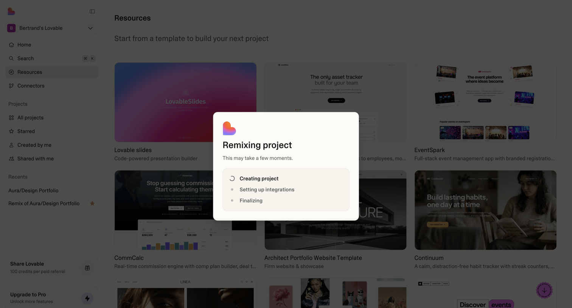This screenshot has width=572, height=308.
Task: Click the Search magnifier icon
Action: click(11, 58)
